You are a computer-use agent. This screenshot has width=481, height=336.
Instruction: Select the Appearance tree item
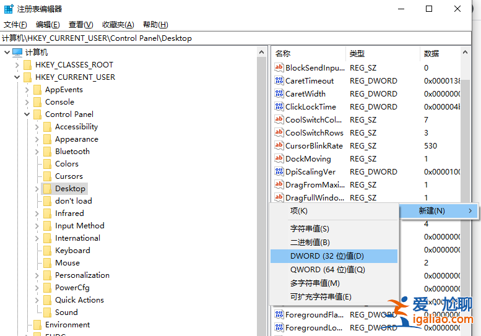tap(77, 139)
